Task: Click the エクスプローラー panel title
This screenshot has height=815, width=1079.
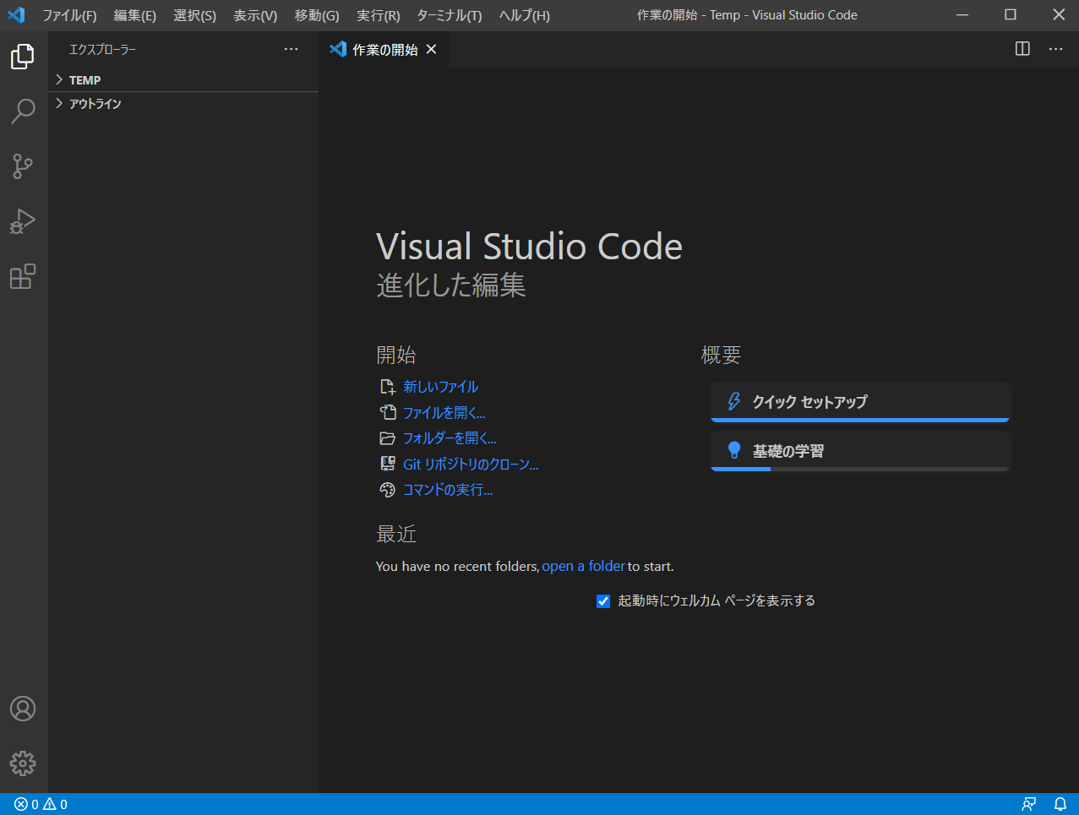Action: 102,49
